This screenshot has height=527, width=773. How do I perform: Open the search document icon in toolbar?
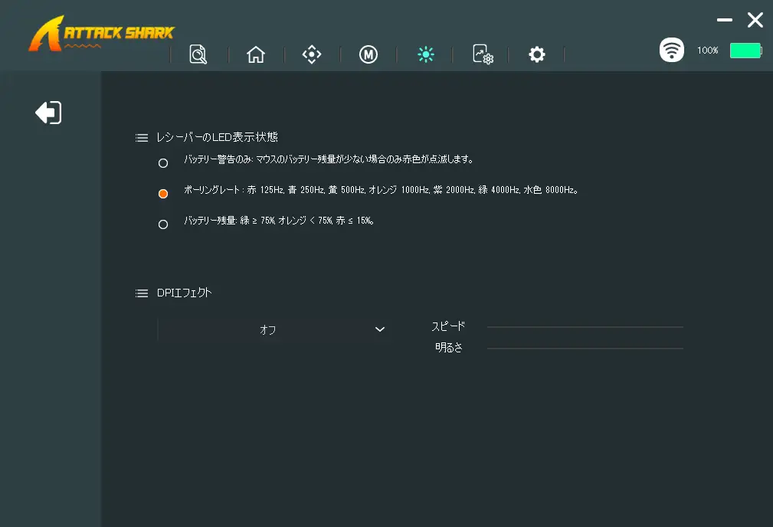pos(198,54)
